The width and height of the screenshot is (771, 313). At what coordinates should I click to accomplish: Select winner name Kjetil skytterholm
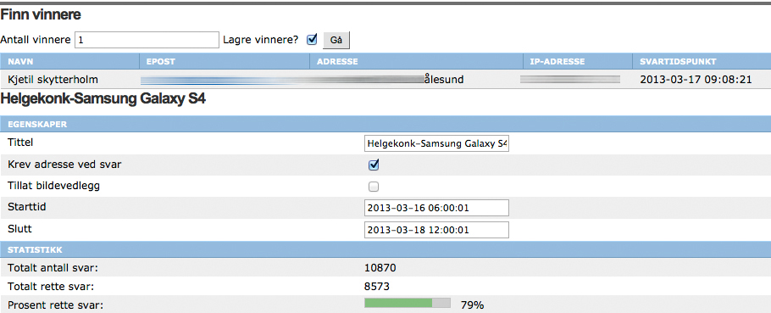(53, 79)
